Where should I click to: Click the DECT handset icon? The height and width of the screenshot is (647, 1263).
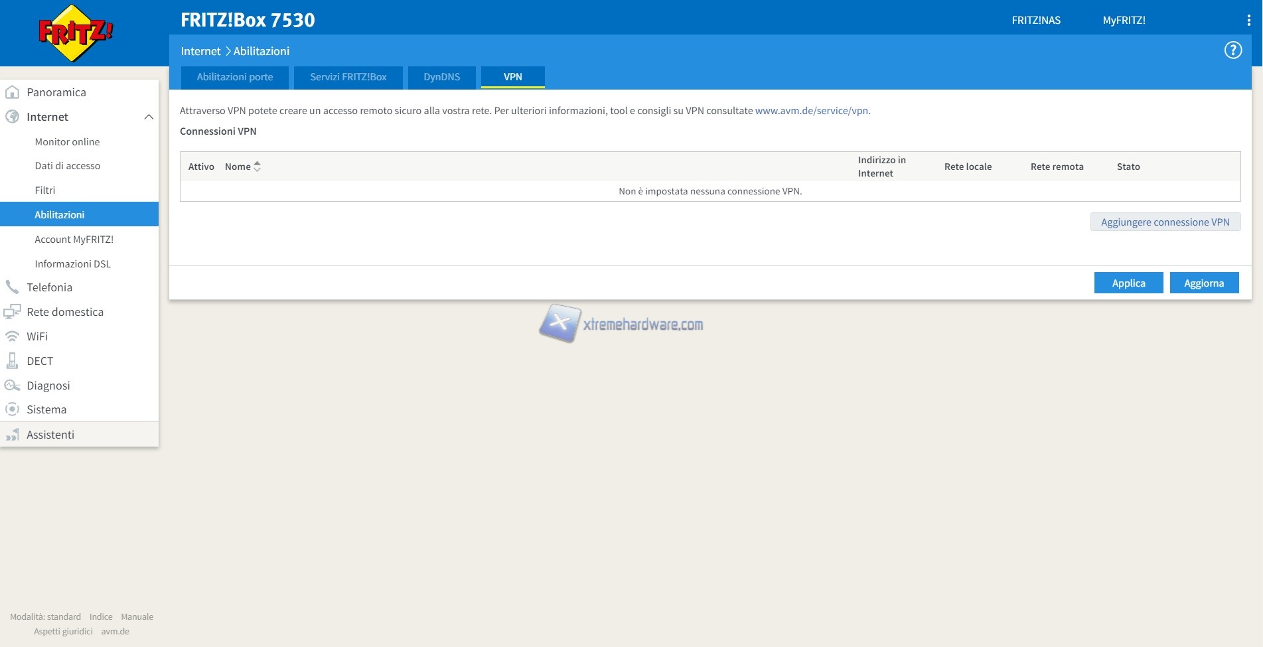point(12,361)
